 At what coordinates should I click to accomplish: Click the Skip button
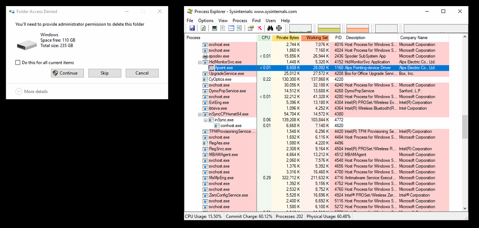coord(105,73)
